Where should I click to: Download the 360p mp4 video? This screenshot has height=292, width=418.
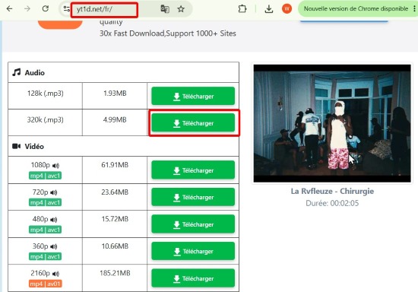tap(193, 251)
